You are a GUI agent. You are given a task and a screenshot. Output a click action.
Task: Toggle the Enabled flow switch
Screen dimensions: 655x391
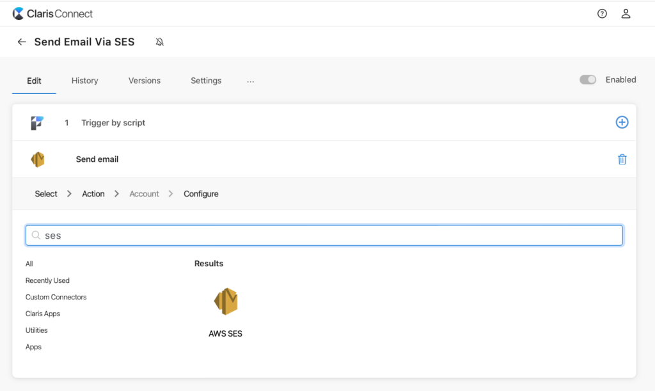pyautogui.click(x=588, y=80)
